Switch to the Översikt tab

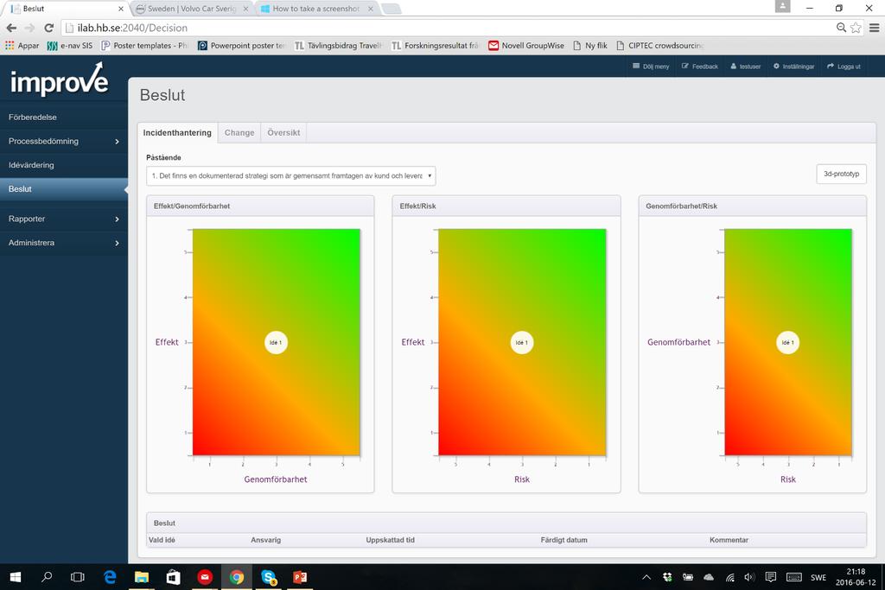[x=283, y=132]
